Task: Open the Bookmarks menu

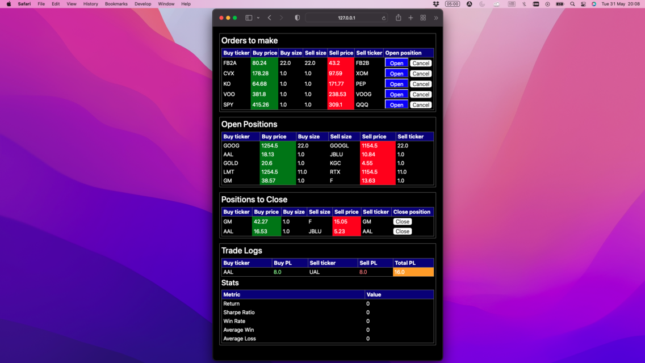Action: [x=116, y=4]
